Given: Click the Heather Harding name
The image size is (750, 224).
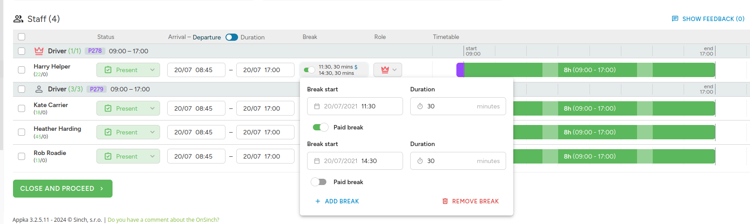Looking at the screenshot, I should (x=57, y=129).
